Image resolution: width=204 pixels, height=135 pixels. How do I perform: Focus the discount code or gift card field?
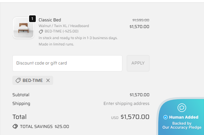pyautogui.click(x=67, y=63)
